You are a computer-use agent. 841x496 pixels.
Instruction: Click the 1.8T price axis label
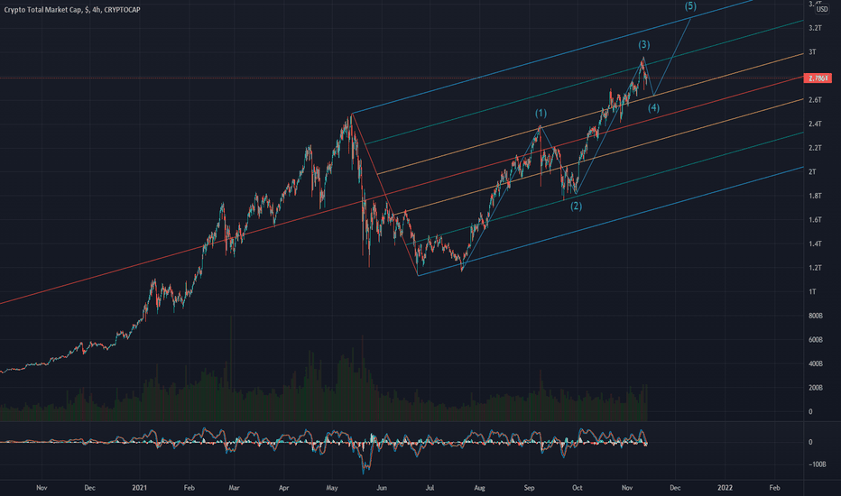(x=815, y=196)
